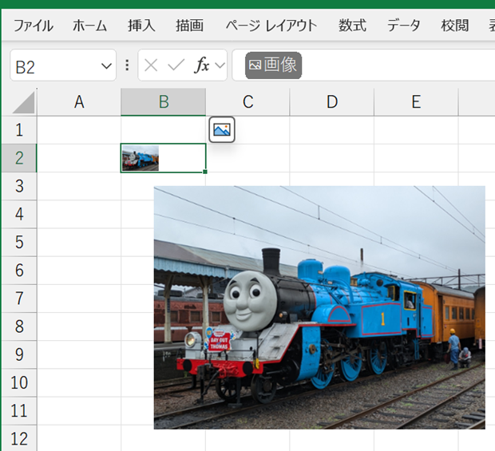Click the formula bar cancel X icon
495x451 pixels.
click(x=151, y=65)
